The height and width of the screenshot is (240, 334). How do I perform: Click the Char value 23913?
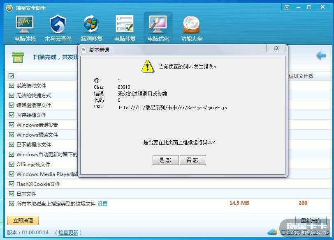click(x=124, y=87)
